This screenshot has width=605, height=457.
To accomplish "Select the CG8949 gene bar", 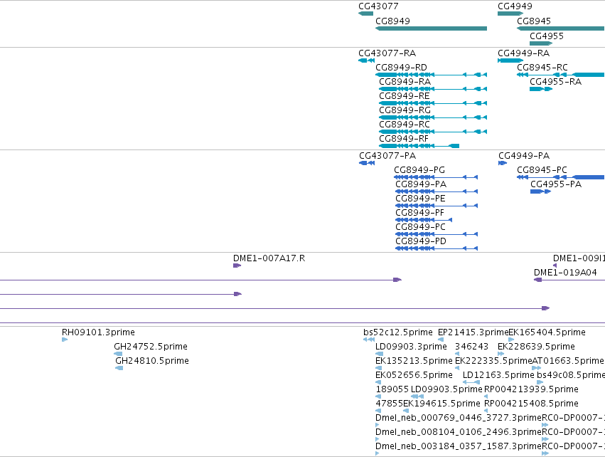I will [x=431, y=28].
